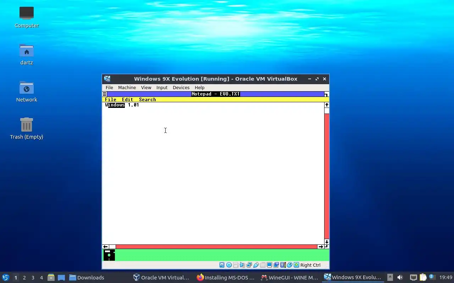
Task: Click the audio speaker icon in VirtualBox status bar
Action: (242, 265)
